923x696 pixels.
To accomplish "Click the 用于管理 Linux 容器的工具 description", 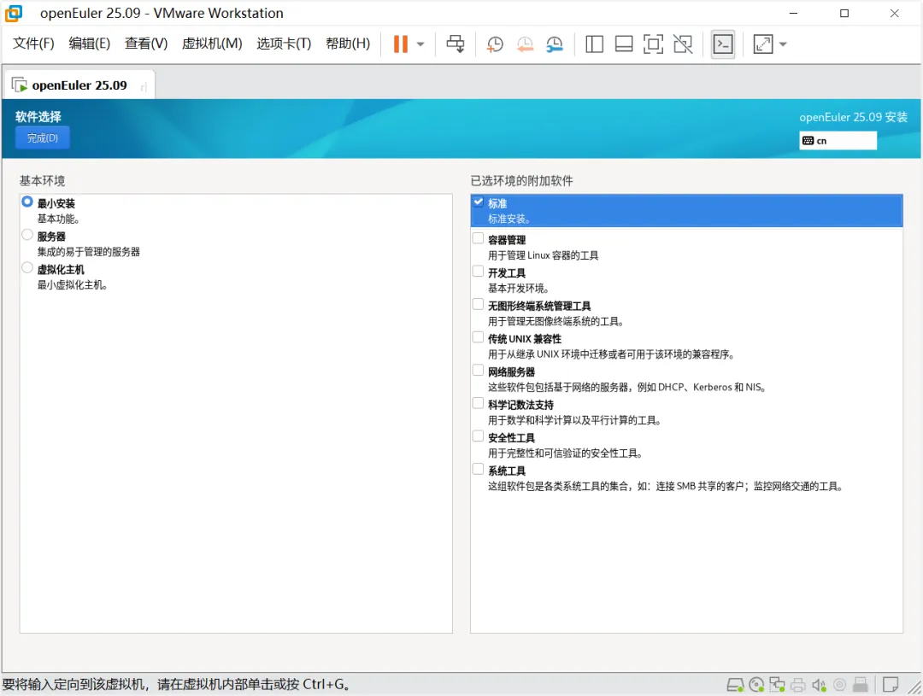I will point(543,255).
